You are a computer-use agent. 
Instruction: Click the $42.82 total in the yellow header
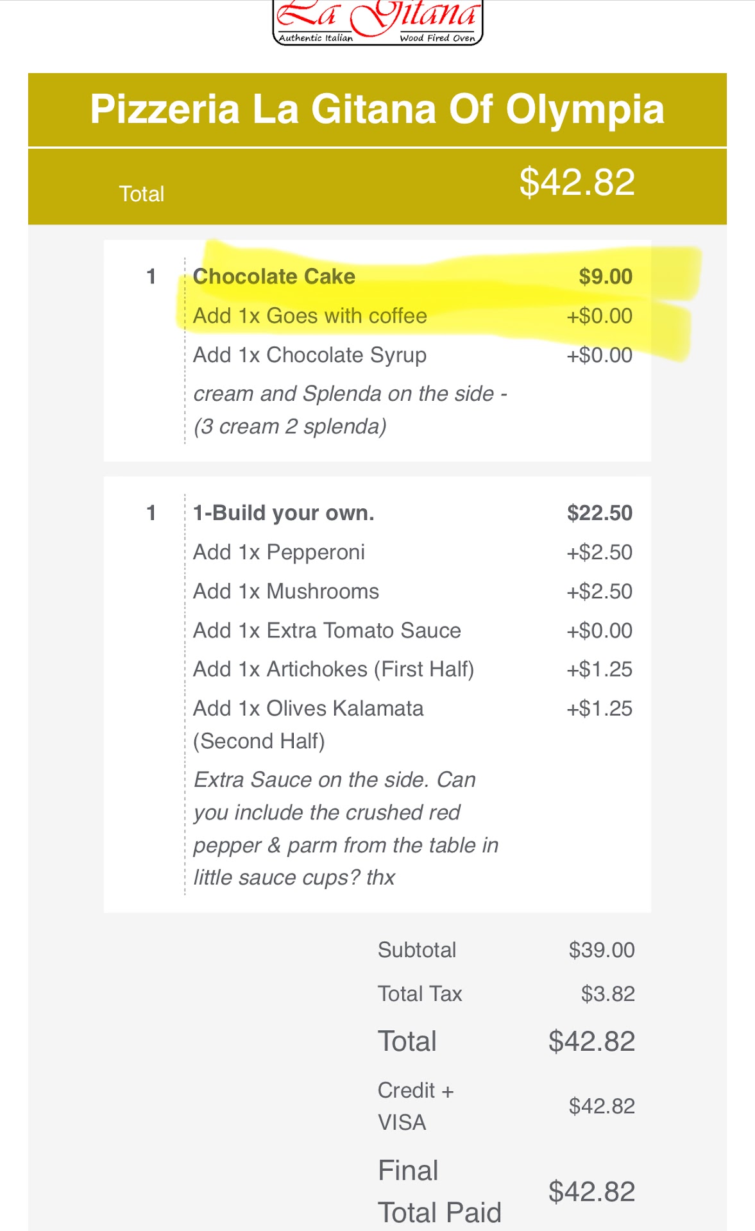(577, 182)
